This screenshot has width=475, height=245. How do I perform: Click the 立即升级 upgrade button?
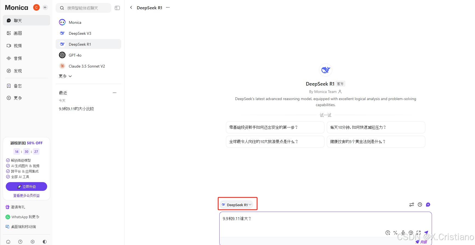tap(26, 186)
